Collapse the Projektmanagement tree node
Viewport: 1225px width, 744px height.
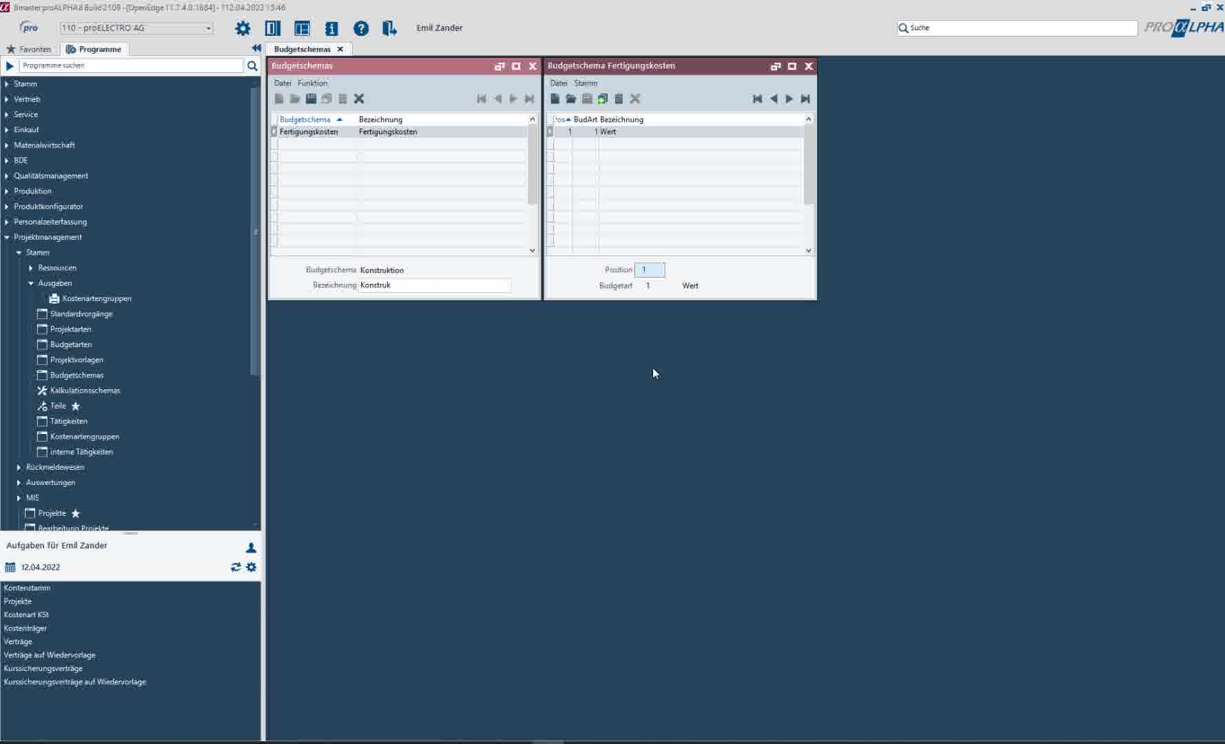[x=7, y=237]
